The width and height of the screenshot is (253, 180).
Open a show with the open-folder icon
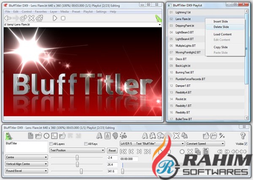click(x=38, y=136)
